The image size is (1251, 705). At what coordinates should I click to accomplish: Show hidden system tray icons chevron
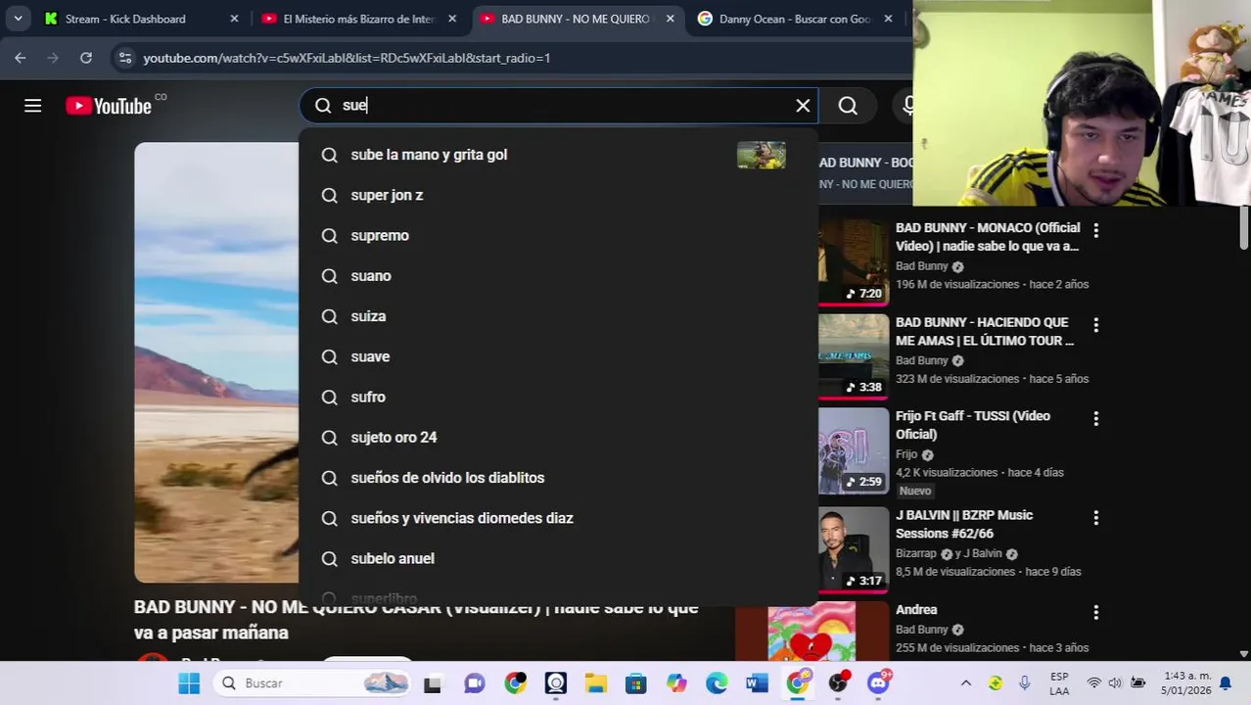tap(966, 683)
